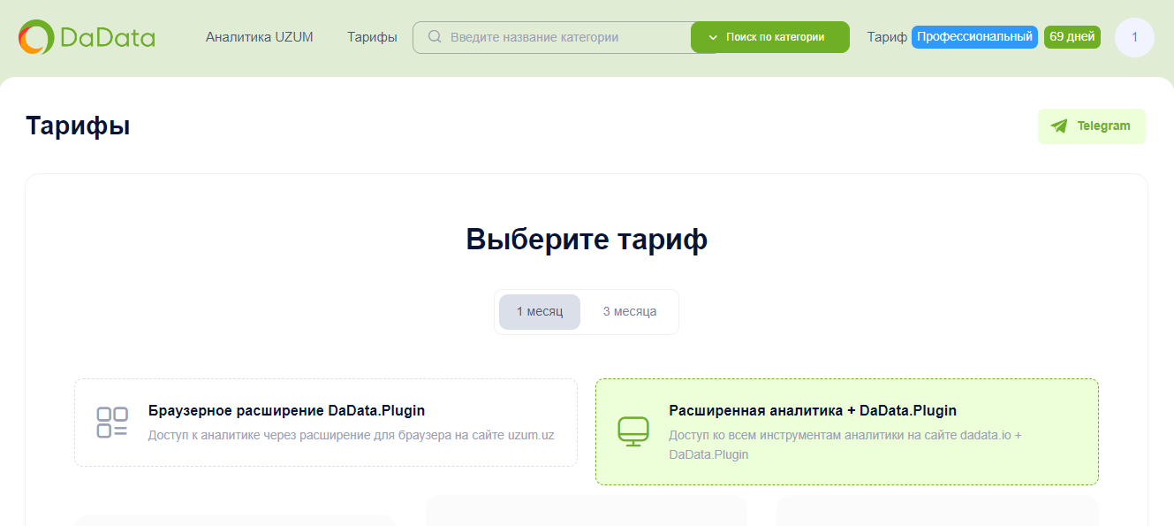
Task: Click text about инструментам аналитики на dadata.io
Action: [x=845, y=445]
